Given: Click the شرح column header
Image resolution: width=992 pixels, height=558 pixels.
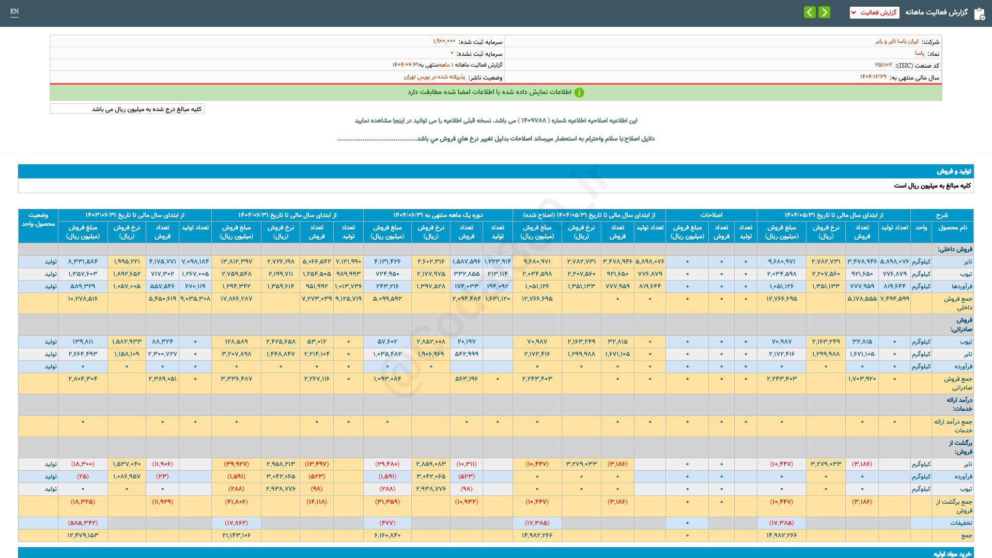Looking at the screenshot, I should [941, 215].
